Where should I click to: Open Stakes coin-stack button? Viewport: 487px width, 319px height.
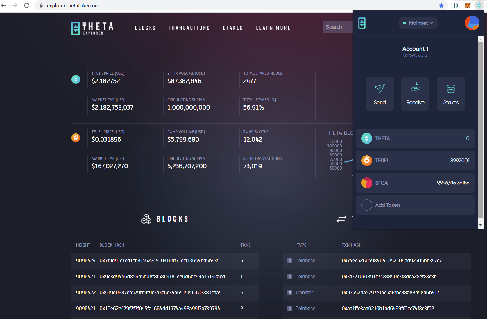click(451, 94)
